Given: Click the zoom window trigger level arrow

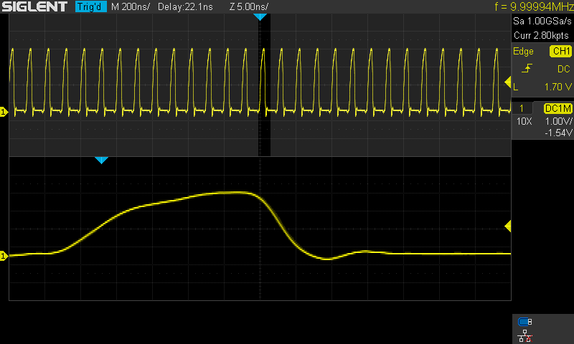Looking at the screenshot, I should click(508, 226).
